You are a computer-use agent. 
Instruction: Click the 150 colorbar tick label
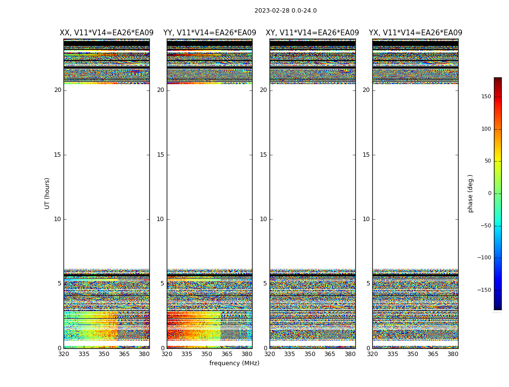click(x=486, y=96)
